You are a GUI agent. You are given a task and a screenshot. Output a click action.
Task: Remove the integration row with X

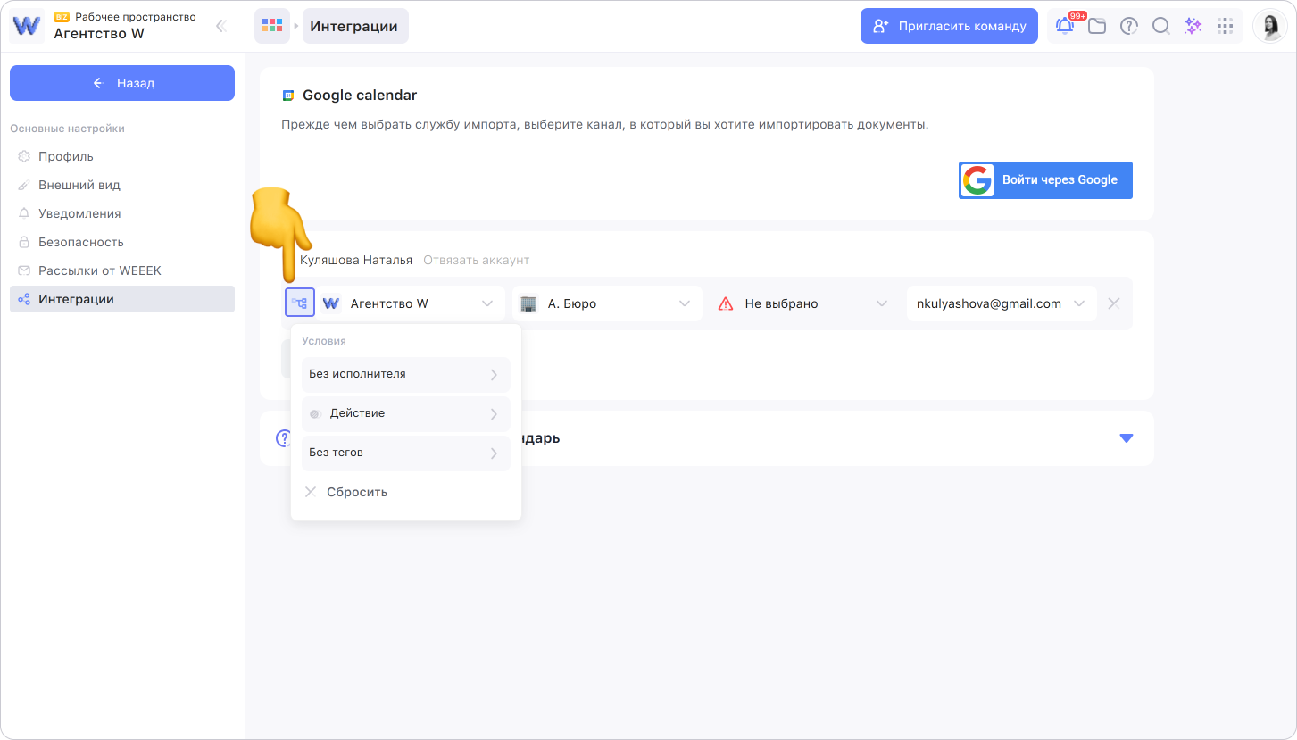click(1113, 303)
